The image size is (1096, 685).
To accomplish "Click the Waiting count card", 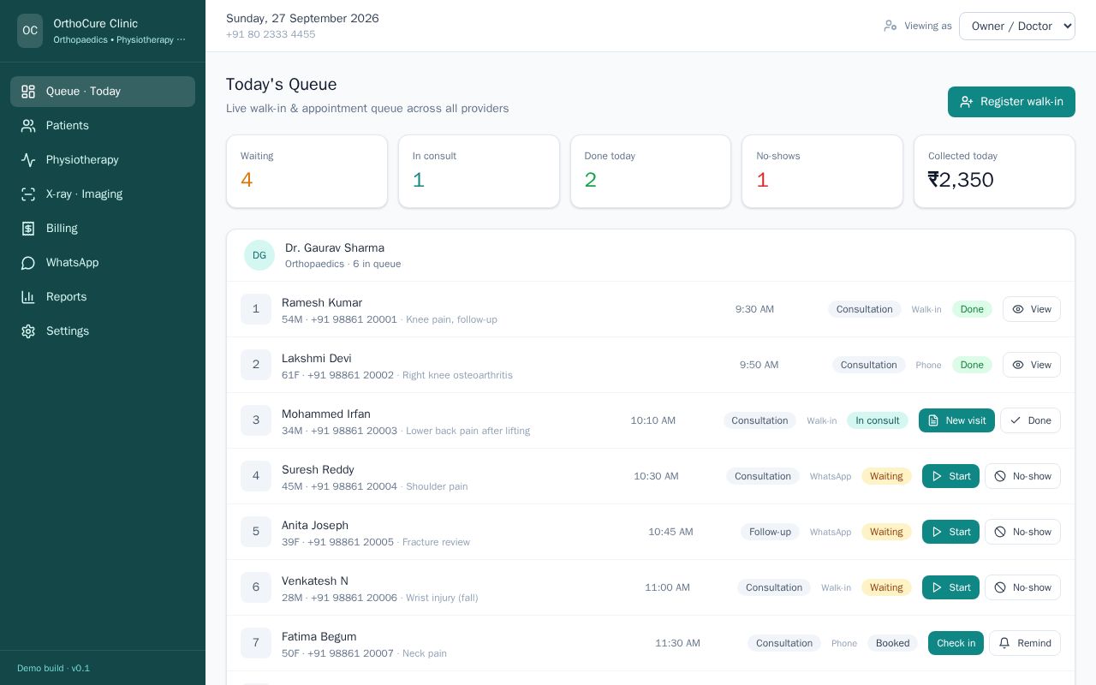I will click(307, 171).
